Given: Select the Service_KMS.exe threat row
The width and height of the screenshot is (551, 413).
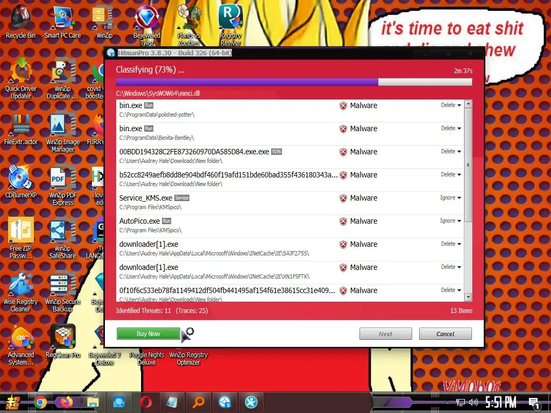Looking at the screenshot, I should tap(290, 203).
